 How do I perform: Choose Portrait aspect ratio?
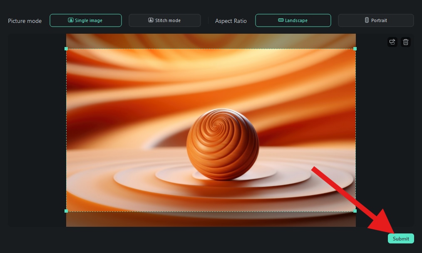point(376,20)
